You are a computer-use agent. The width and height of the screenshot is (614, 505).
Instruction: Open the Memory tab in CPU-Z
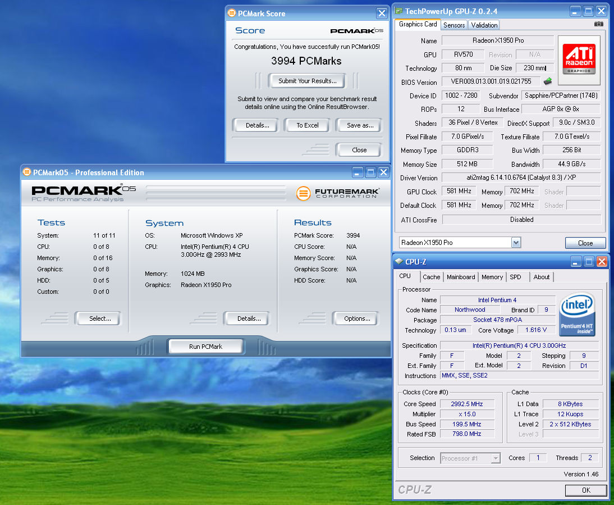point(492,277)
